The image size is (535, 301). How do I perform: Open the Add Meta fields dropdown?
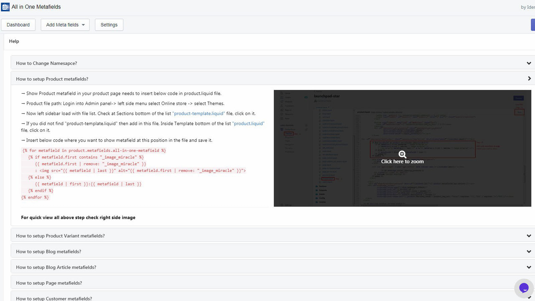click(65, 25)
